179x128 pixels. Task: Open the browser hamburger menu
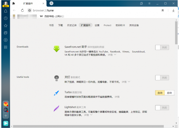tap(149, 3)
